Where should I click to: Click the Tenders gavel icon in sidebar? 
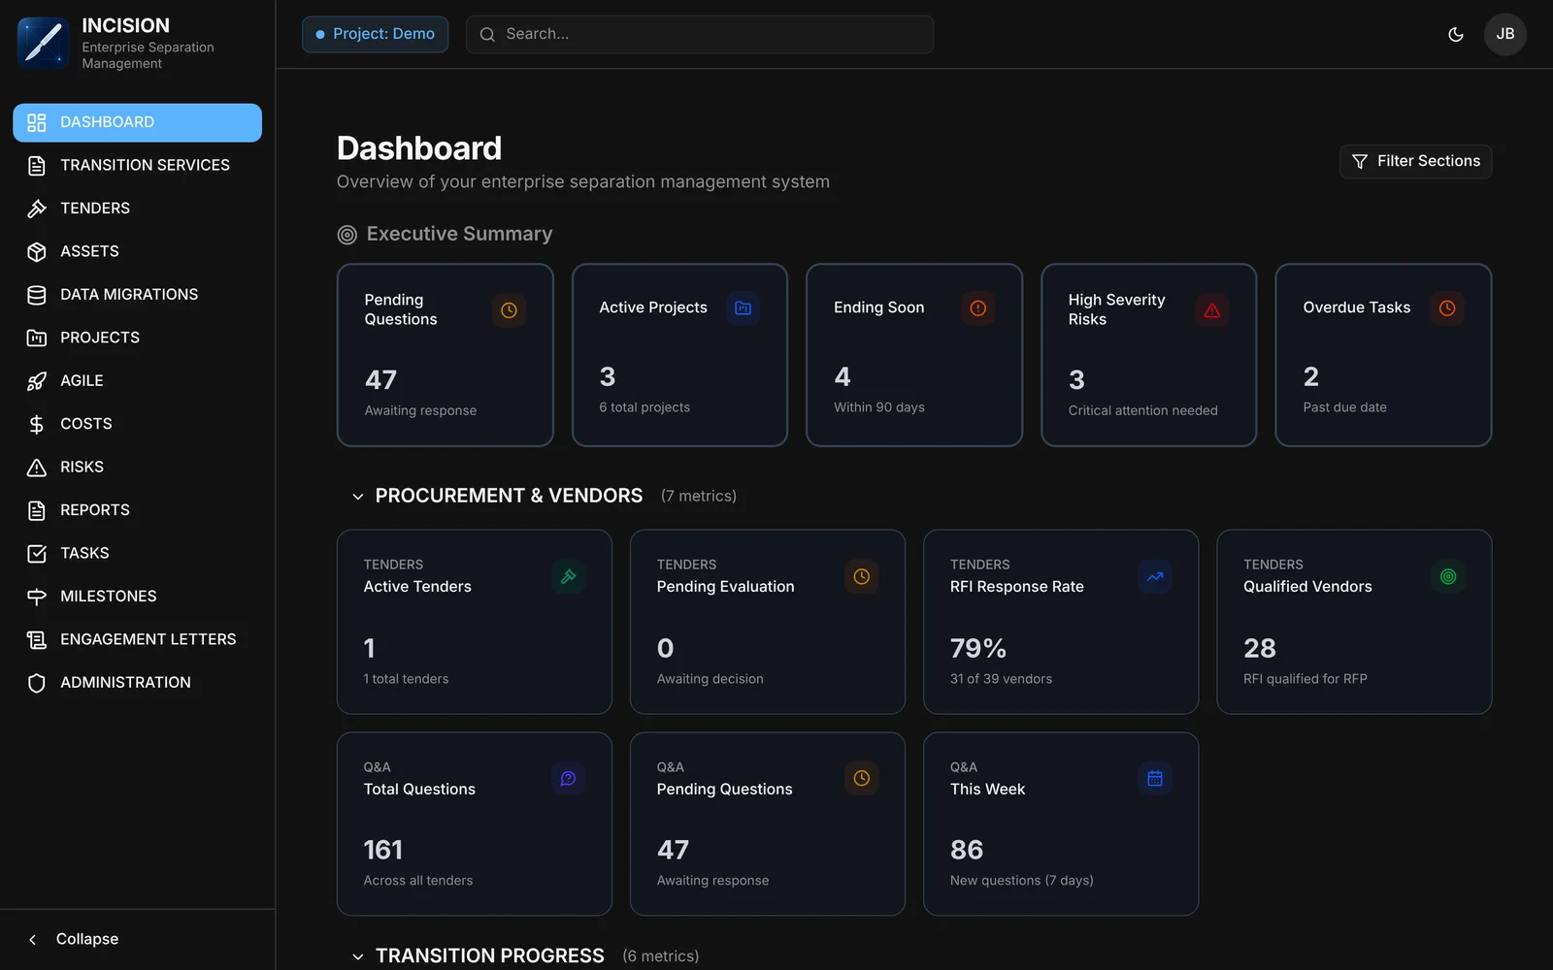37,209
